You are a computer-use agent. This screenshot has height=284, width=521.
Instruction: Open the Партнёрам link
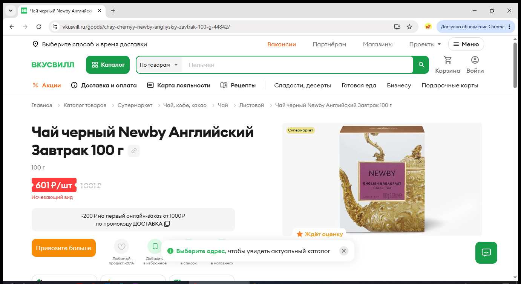pyautogui.click(x=329, y=44)
